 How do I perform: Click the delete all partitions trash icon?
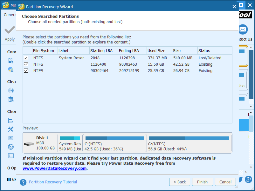click(11, 99)
